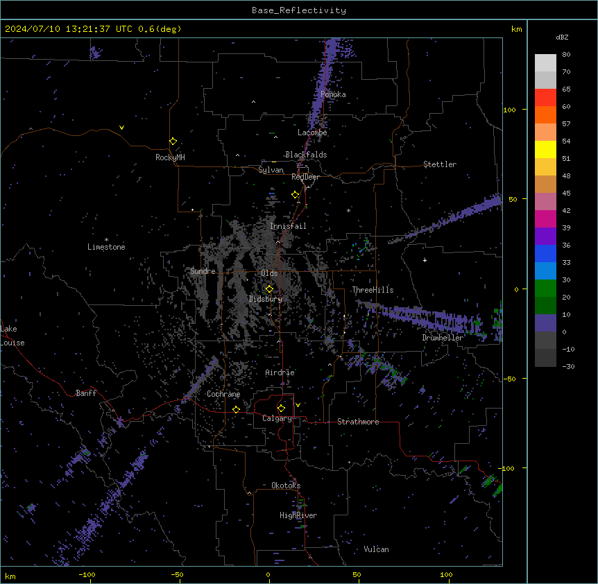Viewport: 598px width, 584px height.
Task: Pick the red 60-65 dBZ legend swatch
Action: coord(545,98)
